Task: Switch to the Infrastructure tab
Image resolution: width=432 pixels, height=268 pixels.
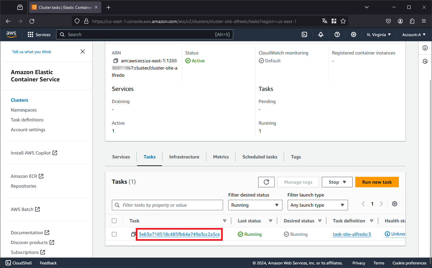Action: 184,157
